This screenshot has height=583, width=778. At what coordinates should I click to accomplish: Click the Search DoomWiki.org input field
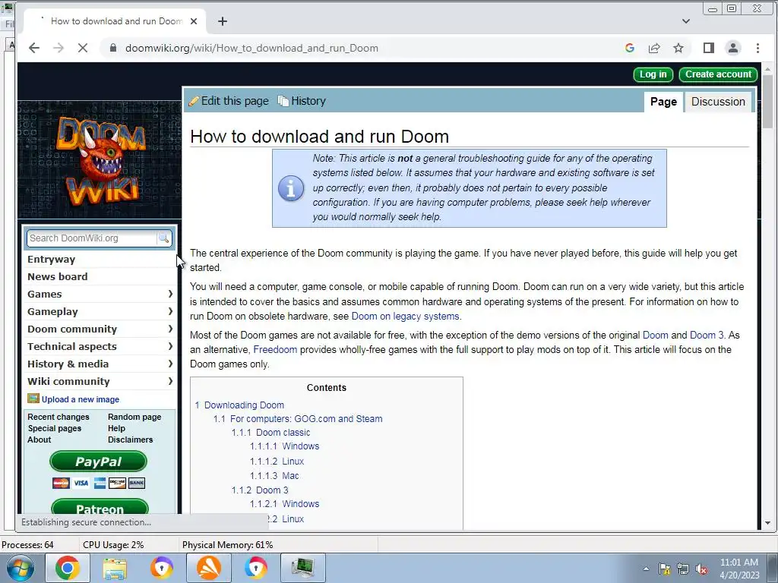pos(92,238)
